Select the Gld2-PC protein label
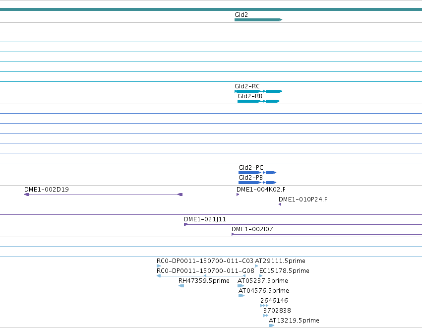Image resolution: width=422 pixels, height=328 pixels. [251, 168]
